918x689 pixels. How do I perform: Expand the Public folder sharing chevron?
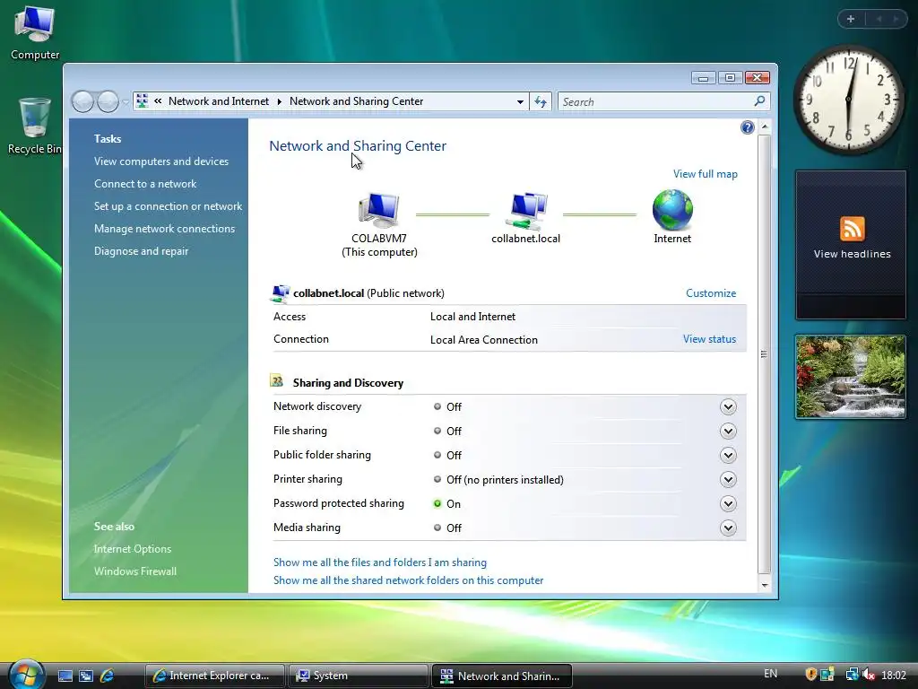[x=728, y=455]
